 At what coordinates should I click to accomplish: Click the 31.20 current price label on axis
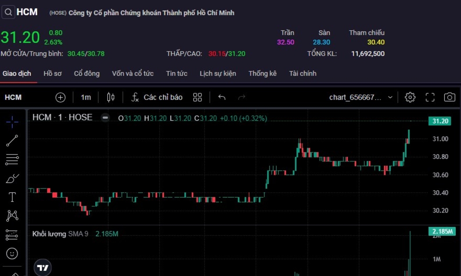pyautogui.click(x=439, y=121)
